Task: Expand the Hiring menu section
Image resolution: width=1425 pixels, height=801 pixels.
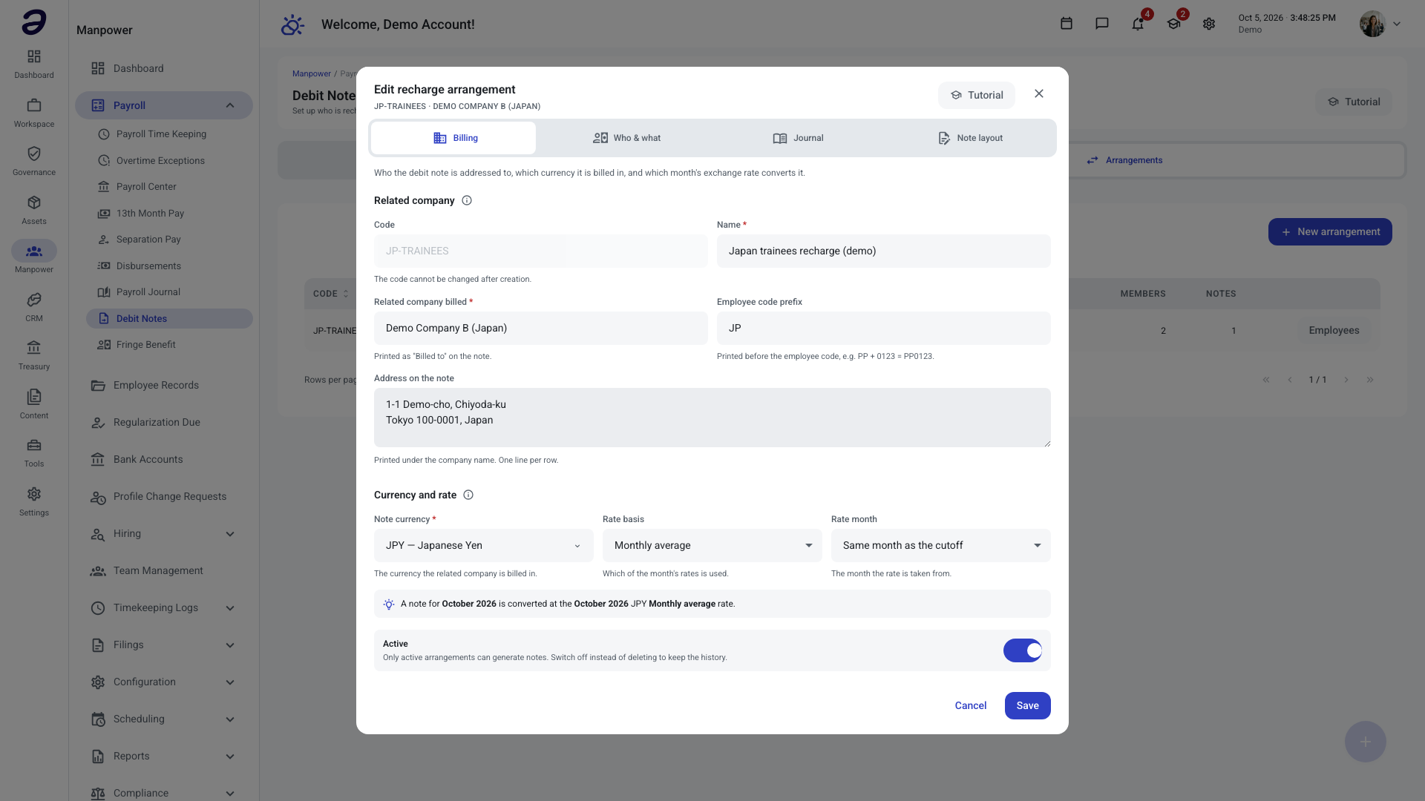Action: pyautogui.click(x=230, y=534)
